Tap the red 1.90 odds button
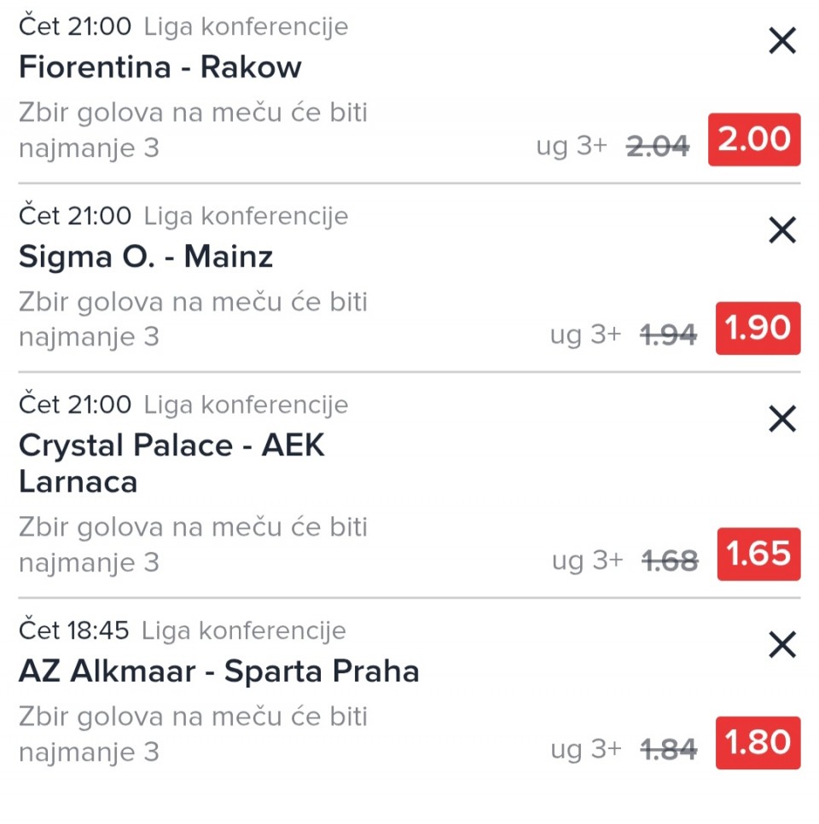Image resolution: width=819 pixels, height=824 pixels. pyautogui.click(x=758, y=328)
